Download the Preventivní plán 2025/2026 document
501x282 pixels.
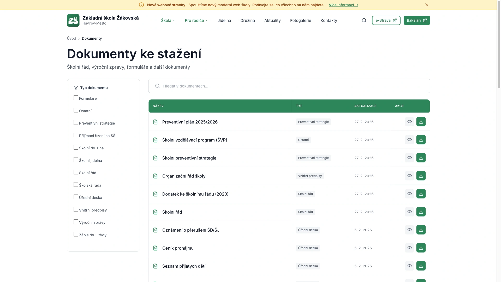(x=421, y=122)
